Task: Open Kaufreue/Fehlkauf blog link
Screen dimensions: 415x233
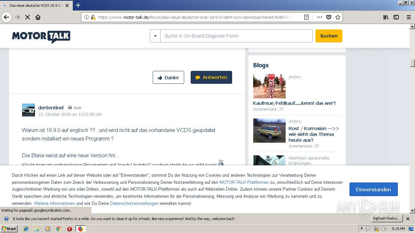Action: pos(294,103)
